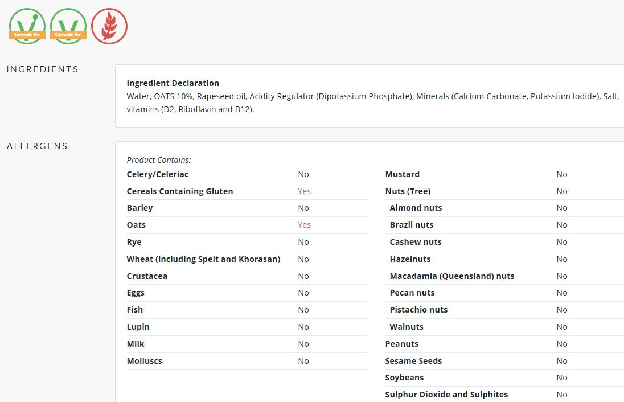Screen dimensions: 624x402
Task: Click the Mustard allergen label
Action: click(402, 174)
